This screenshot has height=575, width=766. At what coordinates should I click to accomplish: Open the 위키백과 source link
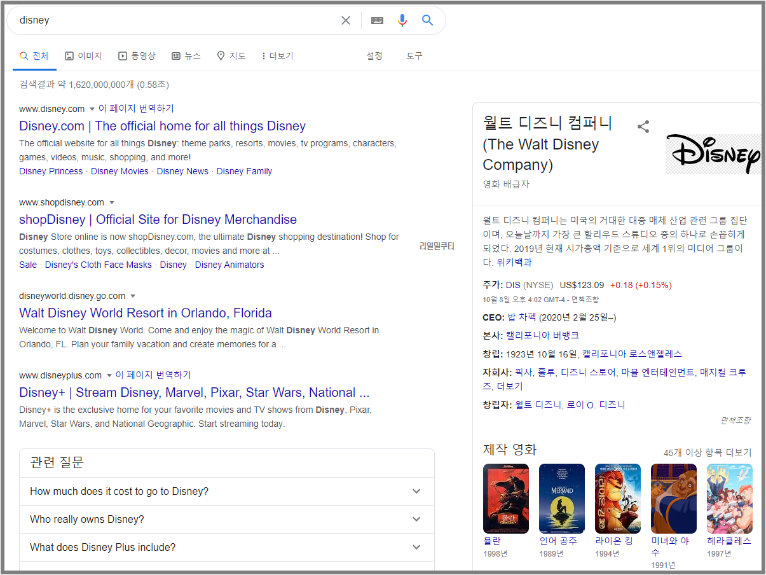pyautogui.click(x=514, y=262)
